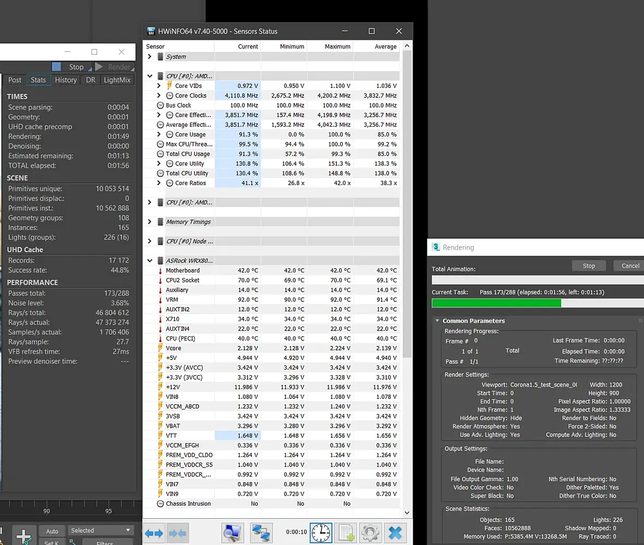Cancel the rendering in Rendering dialog
The height and width of the screenshot is (545, 644).
(x=630, y=266)
